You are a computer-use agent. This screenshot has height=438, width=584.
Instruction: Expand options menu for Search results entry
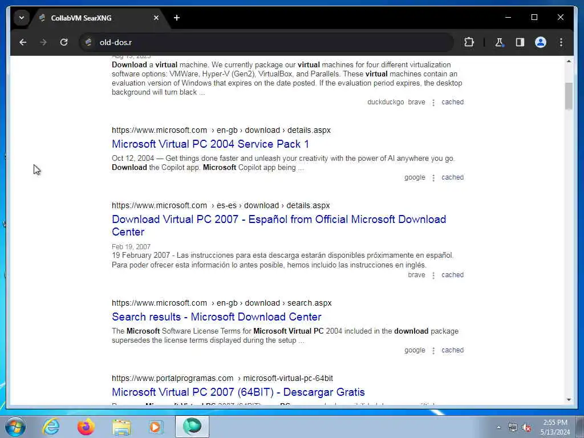click(x=433, y=351)
